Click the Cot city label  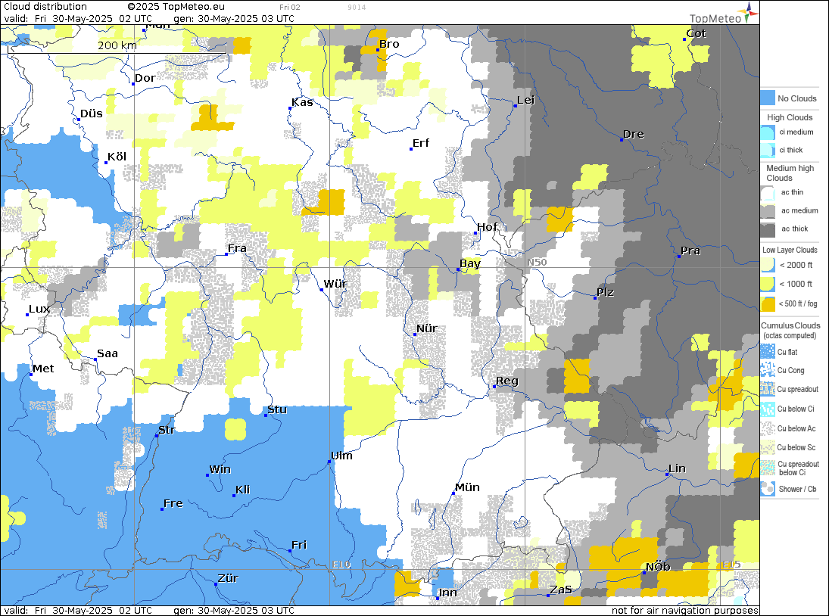[697, 33]
